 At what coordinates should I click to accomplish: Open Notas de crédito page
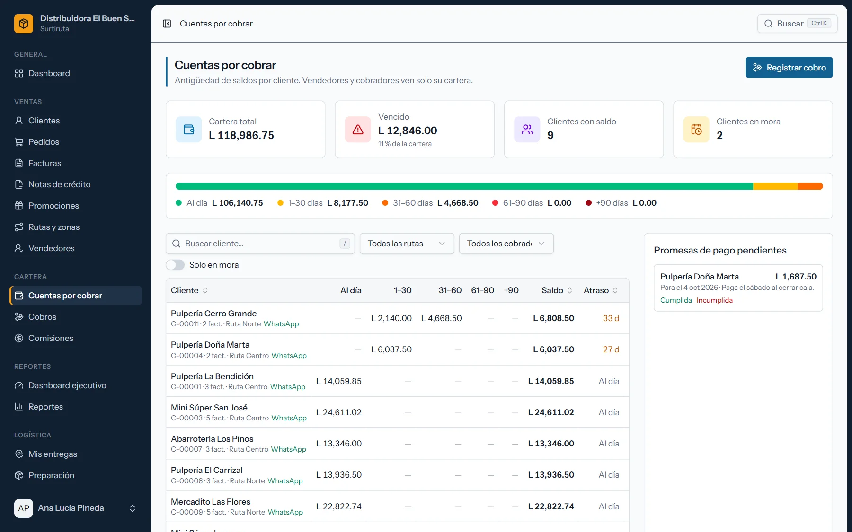pos(76,184)
